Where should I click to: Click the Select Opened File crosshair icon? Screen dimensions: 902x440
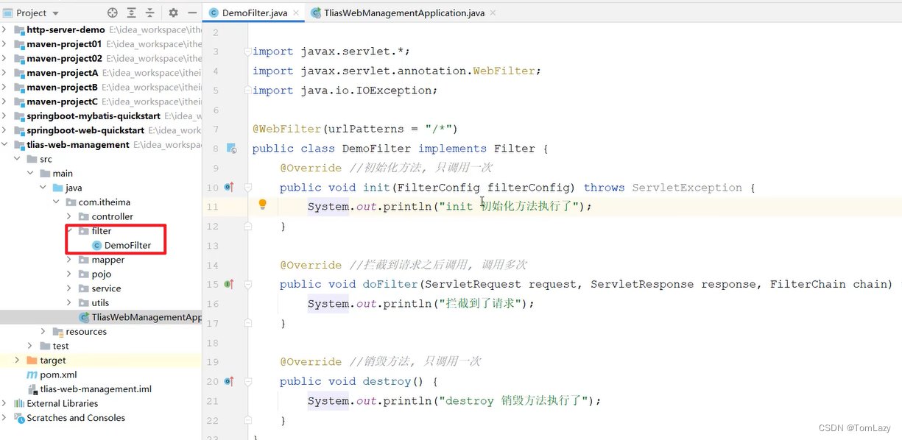pos(112,12)
